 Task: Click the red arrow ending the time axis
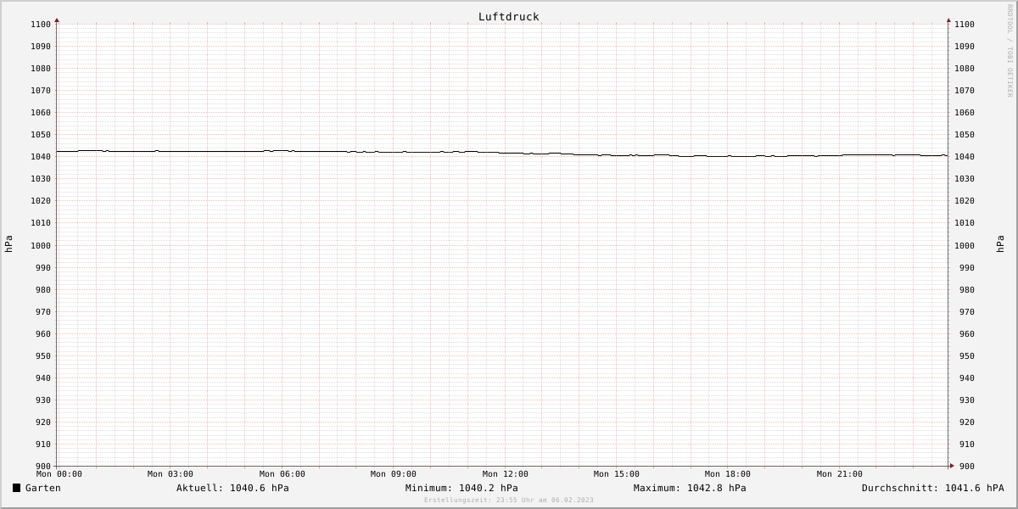coord(952,466)
